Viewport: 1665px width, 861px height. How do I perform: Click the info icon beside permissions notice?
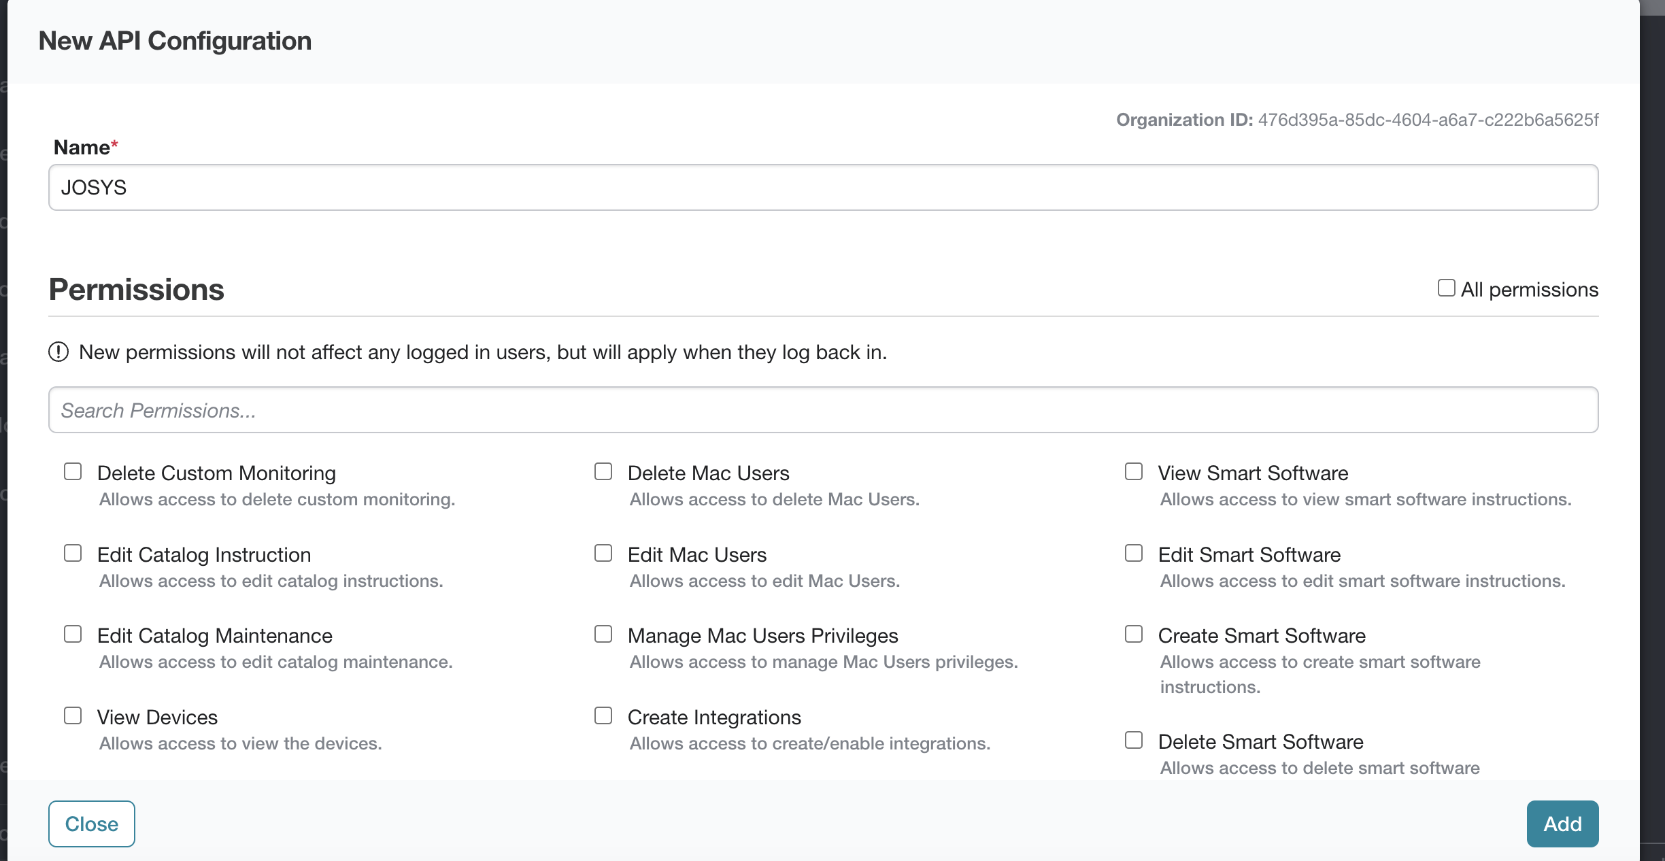click(x=58, y=352)
